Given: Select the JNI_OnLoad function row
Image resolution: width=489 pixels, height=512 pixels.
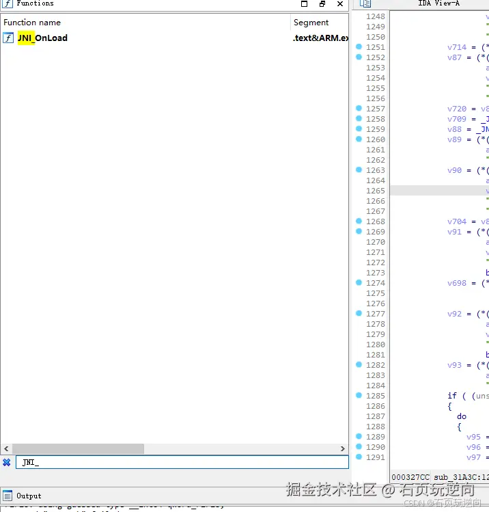Looking at the screenshot, I should tap(175, 38).
